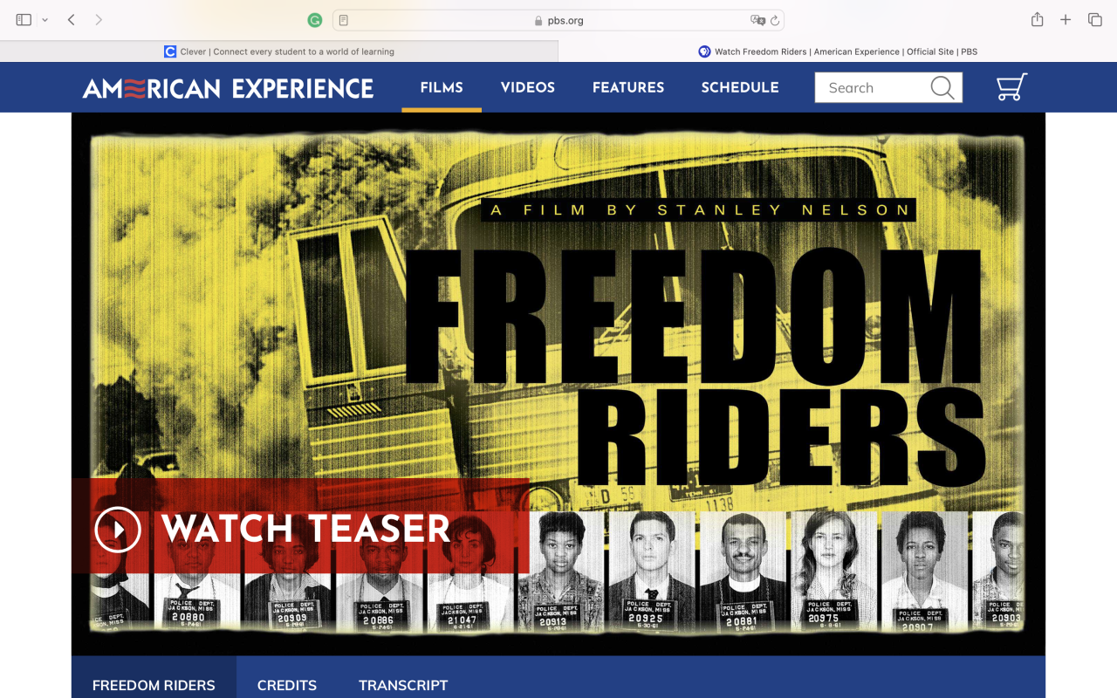Click 'A FILM BY STANLEY NELSON' text
1117x698 pixels.
pyautogui.click(x=698, y=210)
